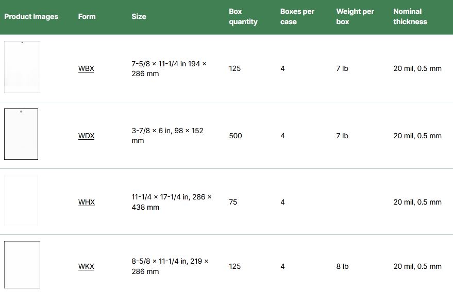Click the Weight per box header

[x=355, y=16]
